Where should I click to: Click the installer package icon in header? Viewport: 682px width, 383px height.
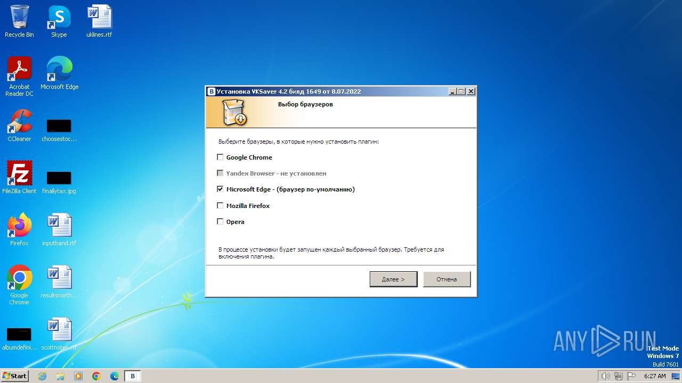pos(234,113)
